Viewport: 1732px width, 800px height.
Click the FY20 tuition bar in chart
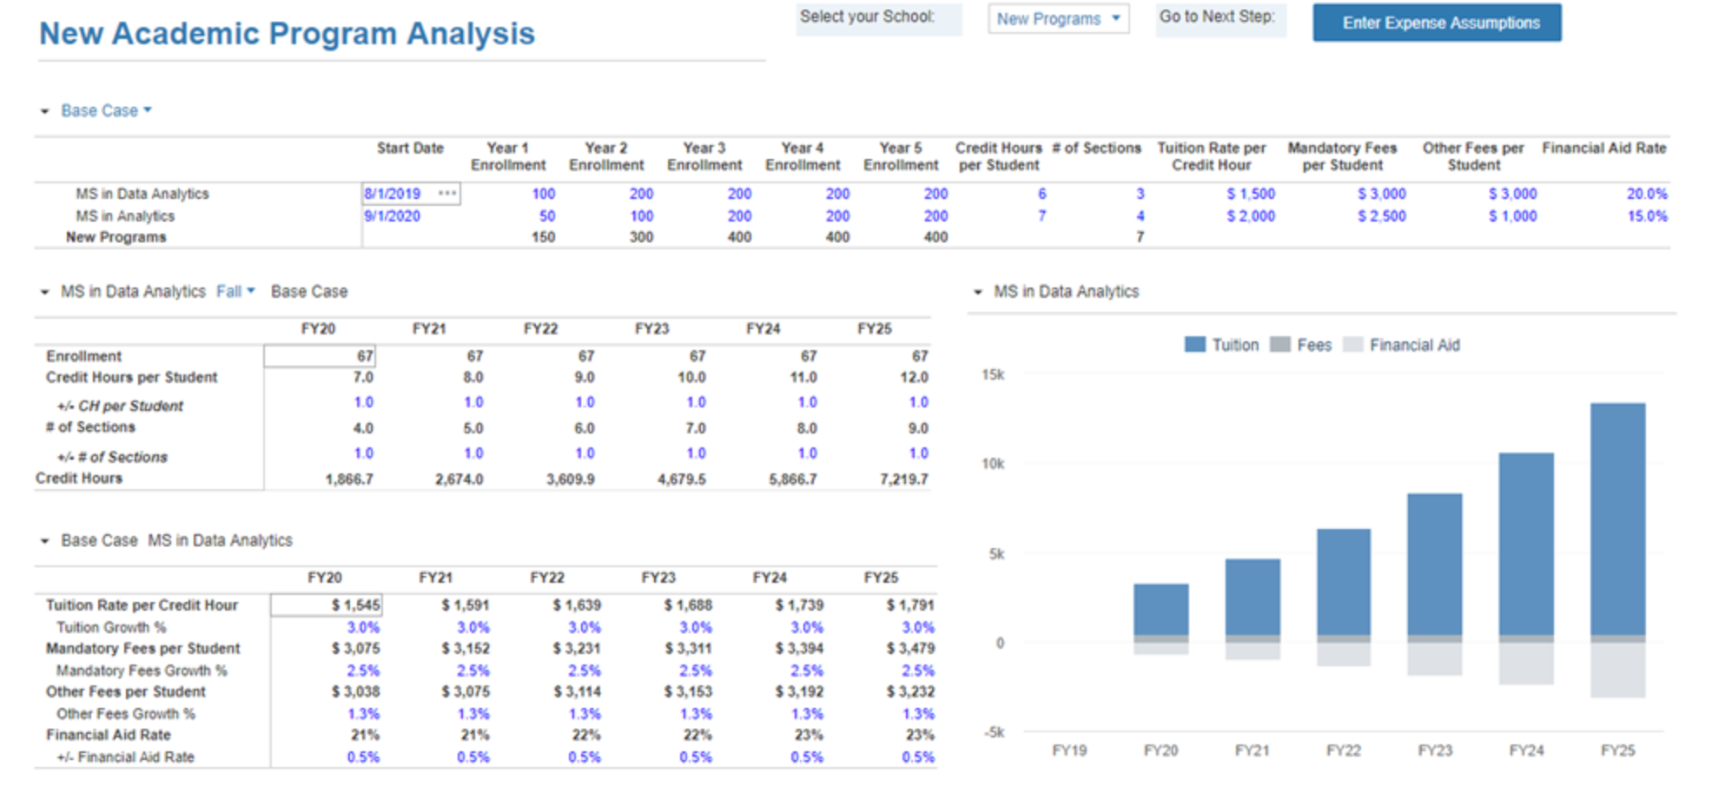1160,610
